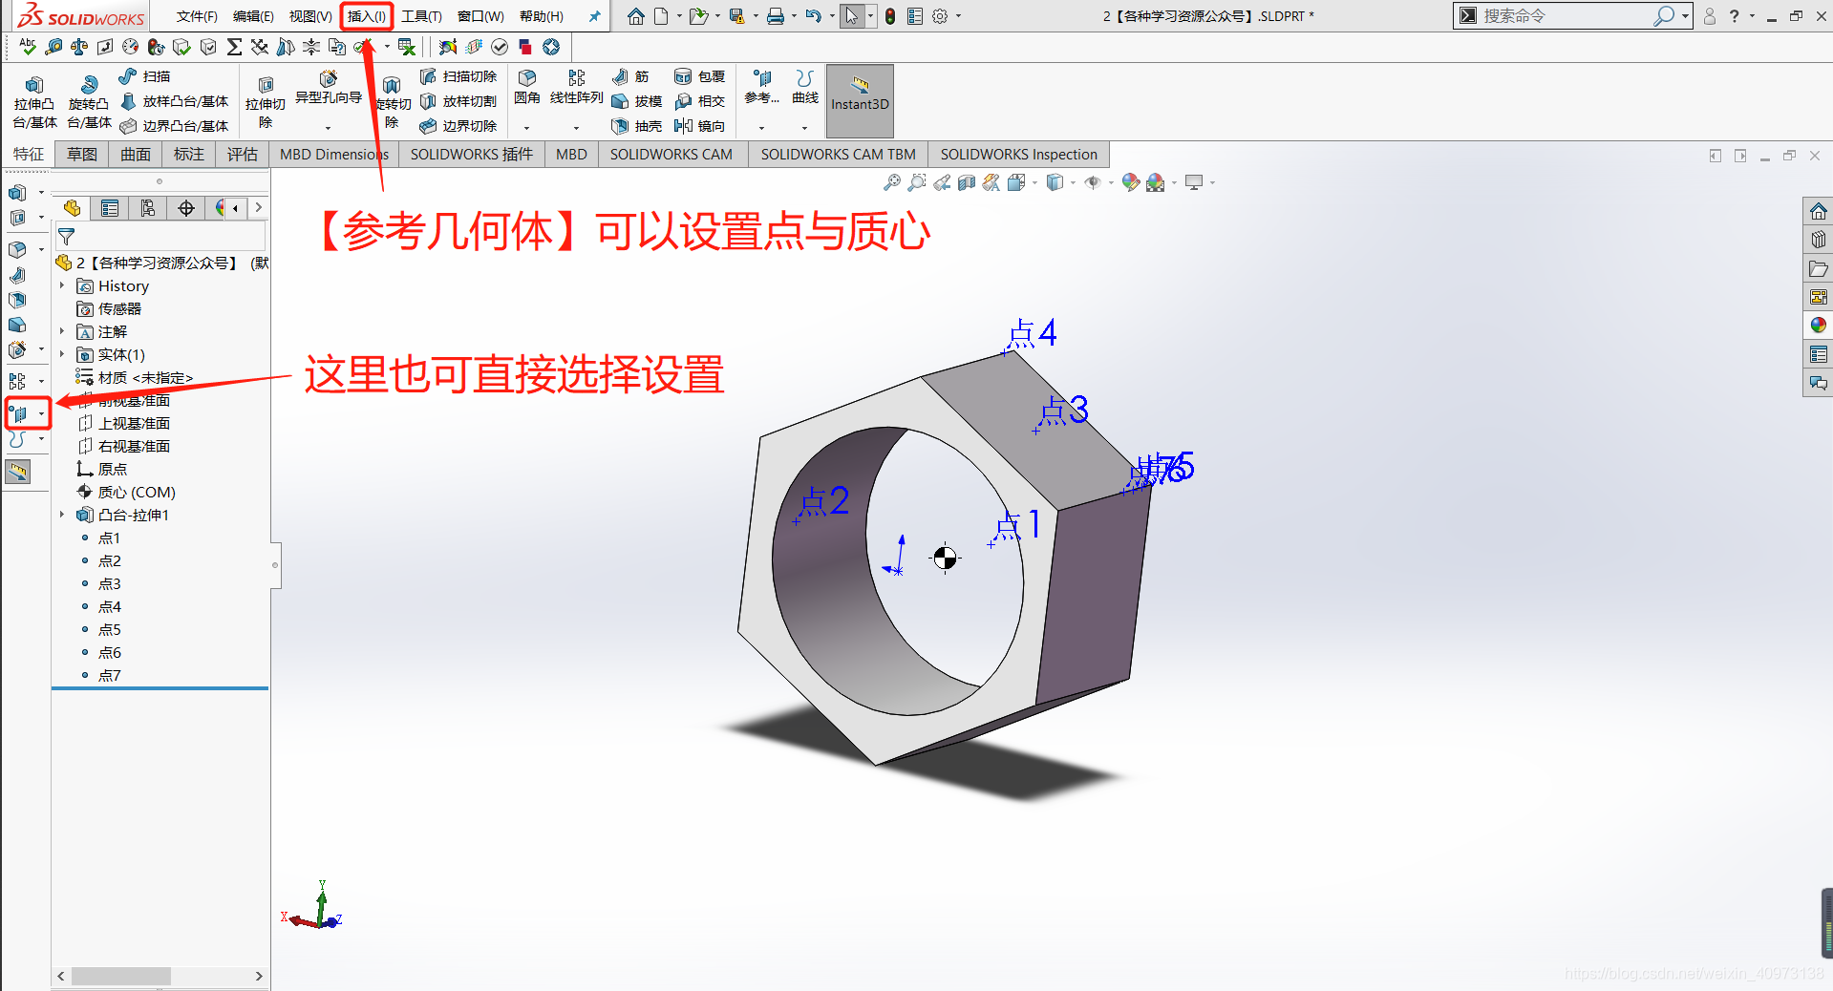Open the 参考 reference geometry ribbon tool

pos(761,87)
